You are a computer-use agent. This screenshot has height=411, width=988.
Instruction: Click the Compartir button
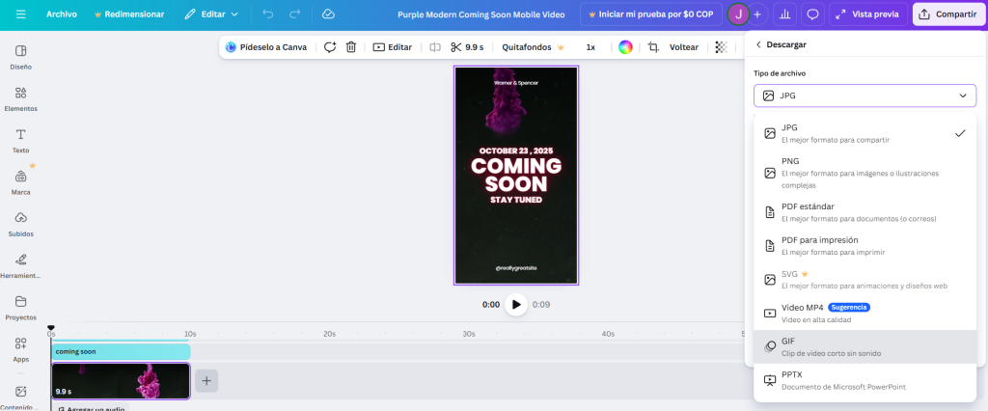pyautogui.click(x=947, y=14)
